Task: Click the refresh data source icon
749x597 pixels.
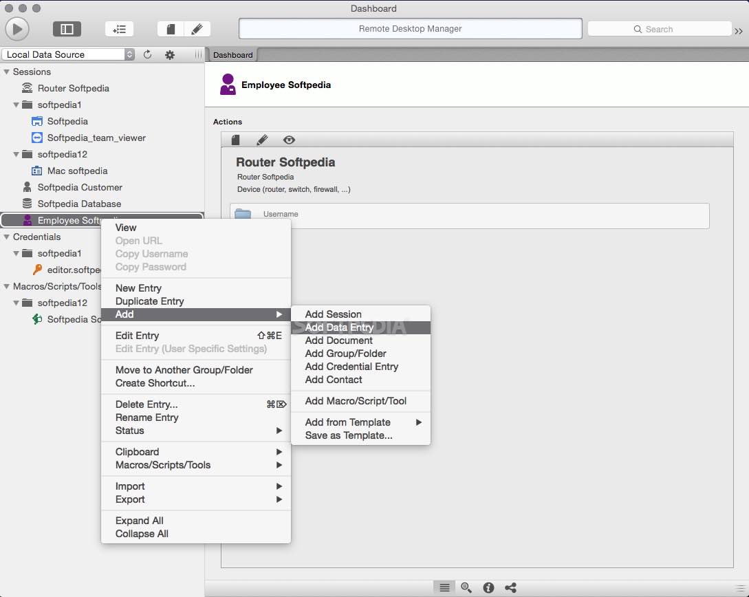Action: 148,54
